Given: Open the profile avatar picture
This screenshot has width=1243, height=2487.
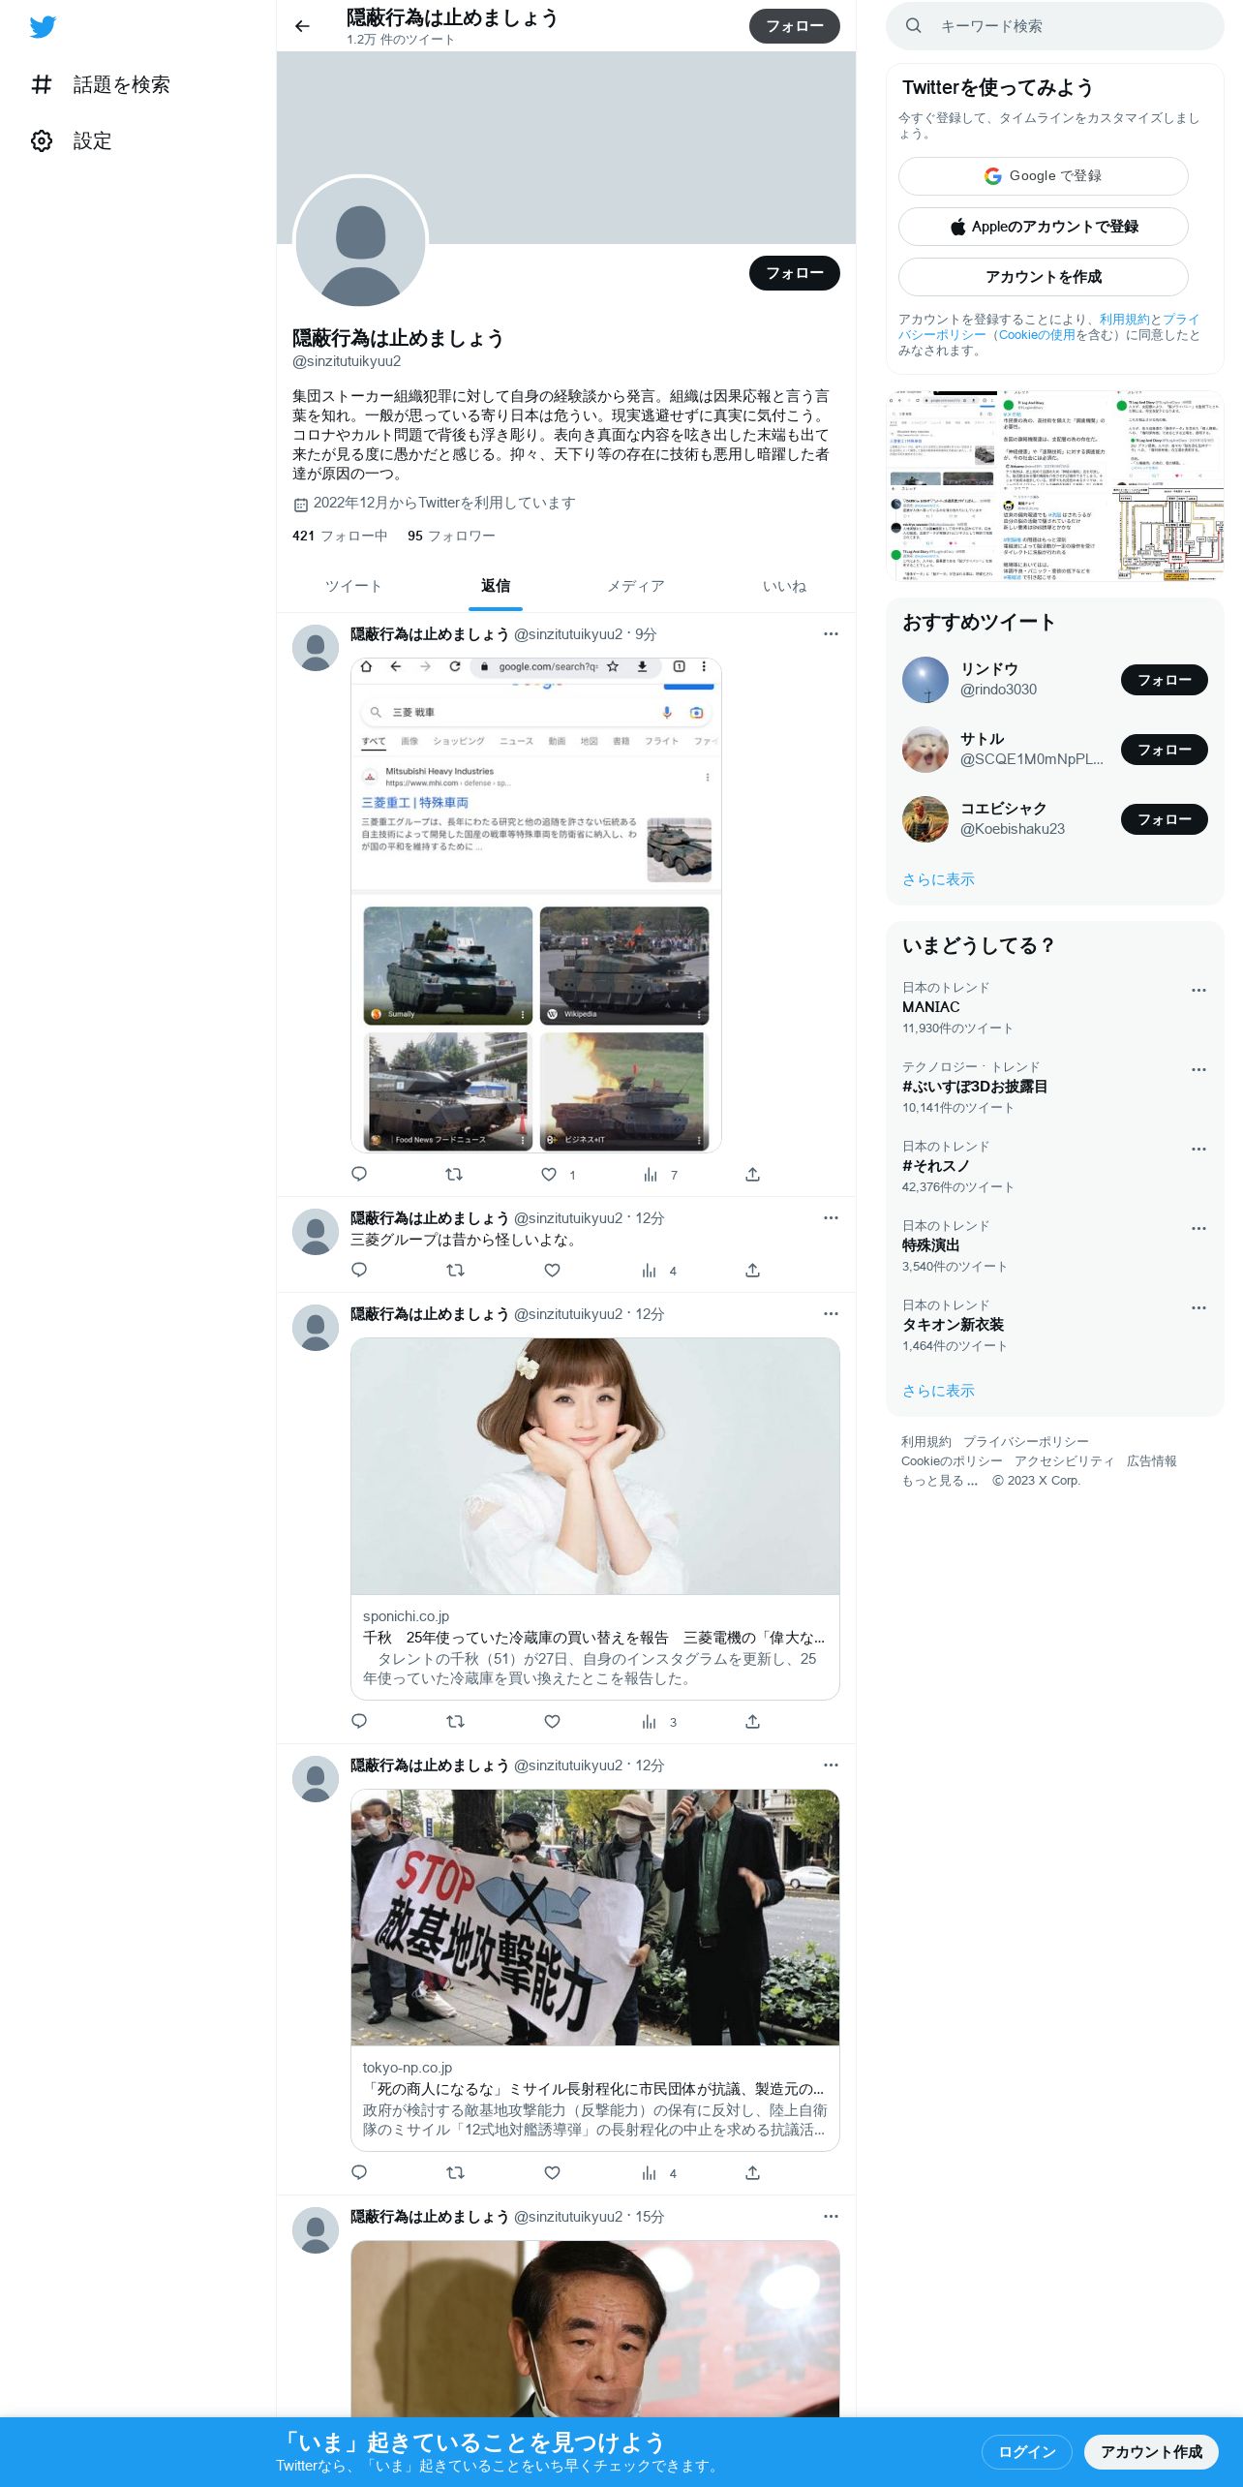Looking at the screenshot, I should (x=360, y=242).
